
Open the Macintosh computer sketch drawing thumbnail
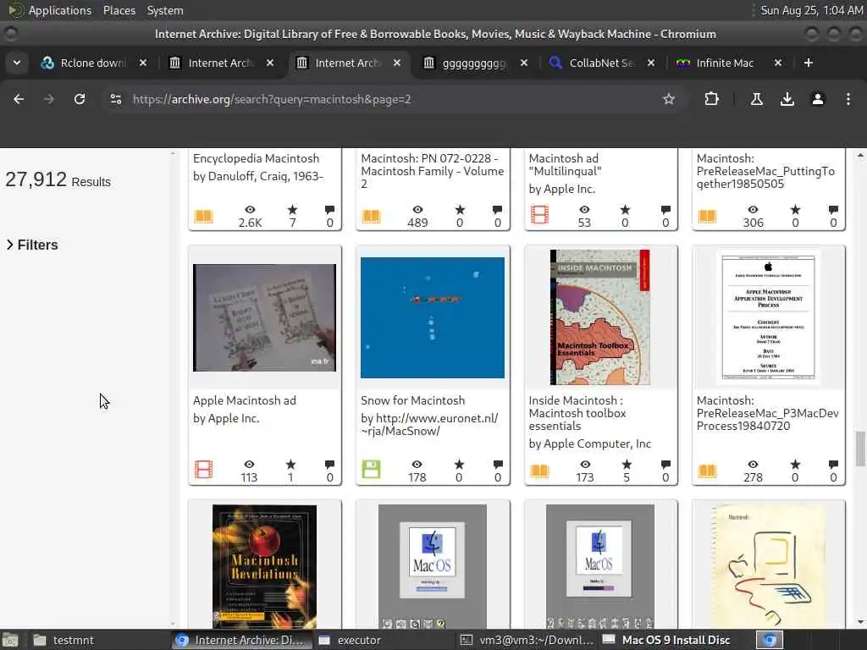pos(768,566)
